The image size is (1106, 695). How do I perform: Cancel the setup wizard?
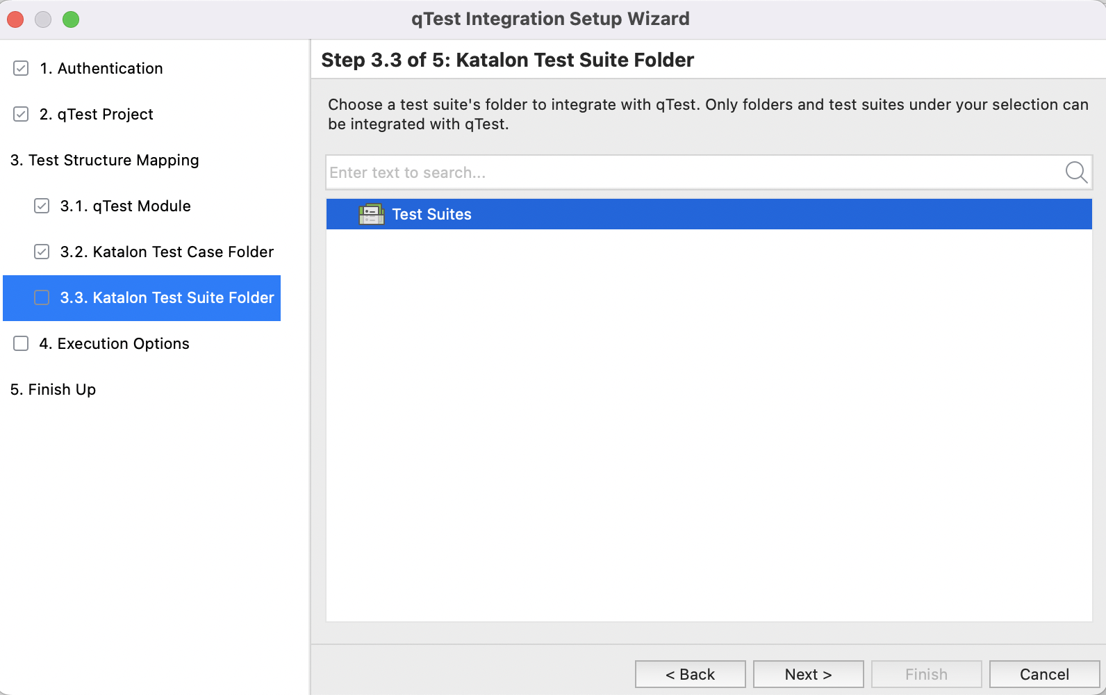click(x=1044, y=674)
